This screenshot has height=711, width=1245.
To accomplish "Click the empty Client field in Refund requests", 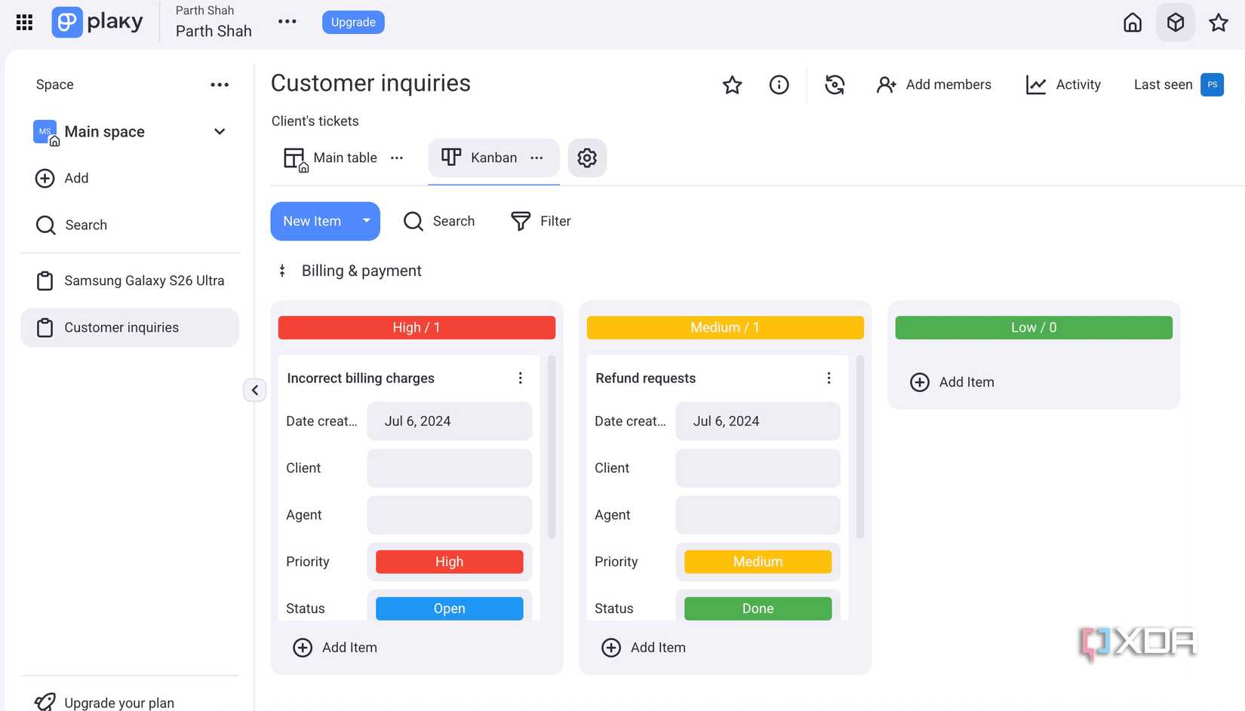I will 758,468.
